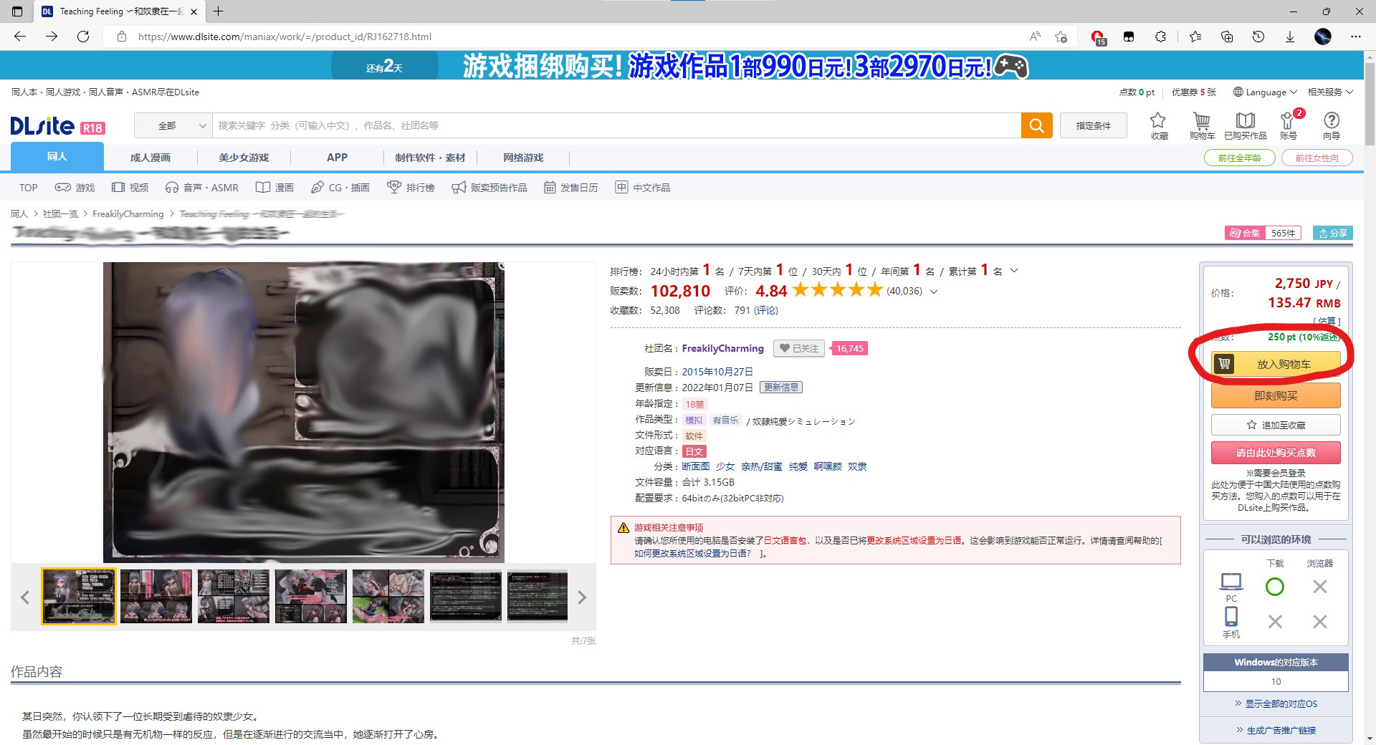Open the favorites star icon in header
The width and height of the screenshot is (1376, 745).
click(1158, 125)
